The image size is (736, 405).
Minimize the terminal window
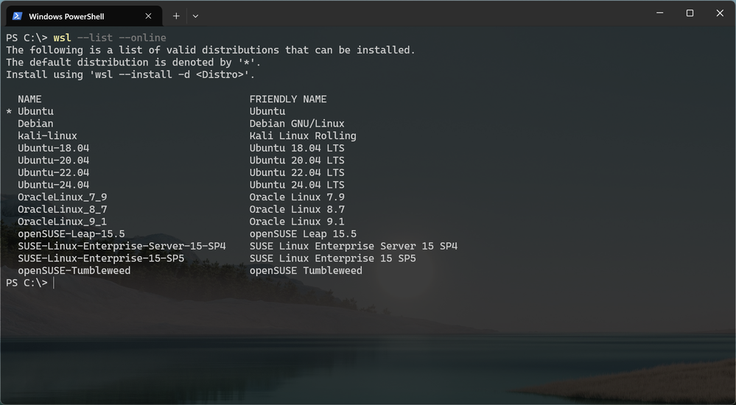coord(659,13)
